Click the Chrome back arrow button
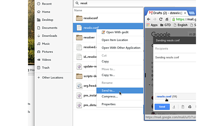224x126 pixels. click(x=149, y=19)
